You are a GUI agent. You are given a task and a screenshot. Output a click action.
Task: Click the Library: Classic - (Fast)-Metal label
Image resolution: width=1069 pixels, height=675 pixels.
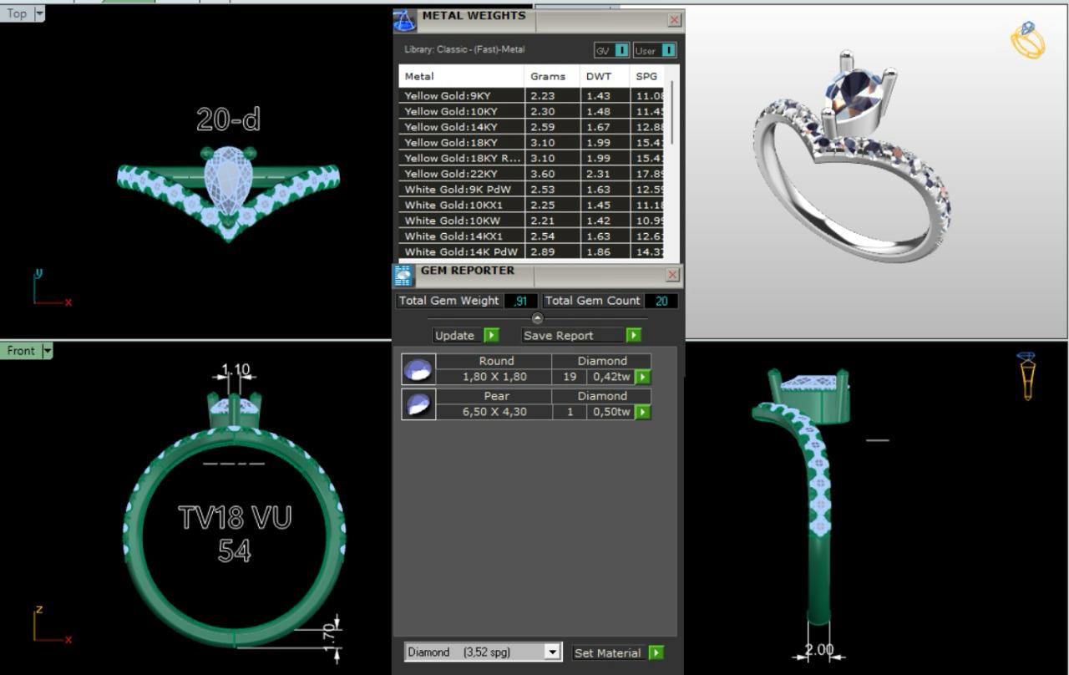[x=464, y=49]
